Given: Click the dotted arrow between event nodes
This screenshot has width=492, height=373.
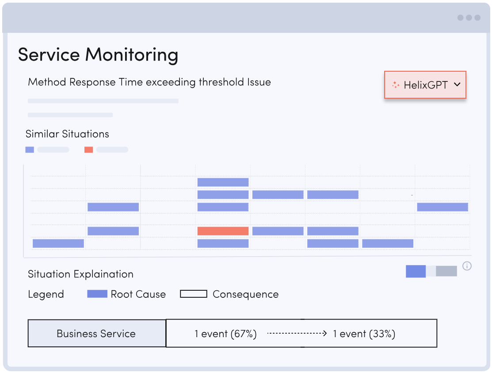Looking at the screenshot, I should [x=297, y=333].
